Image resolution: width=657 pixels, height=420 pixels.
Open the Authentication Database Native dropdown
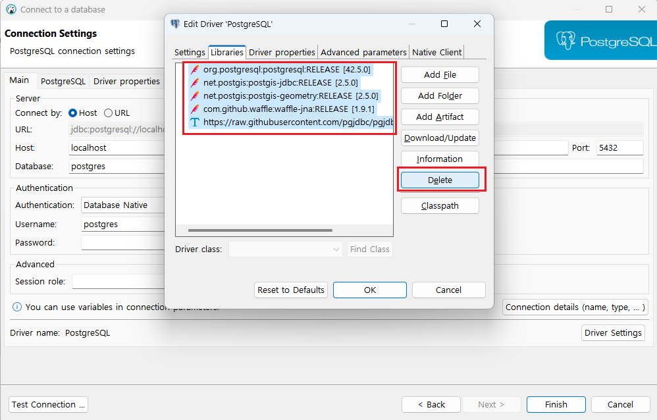click(123, 205)
